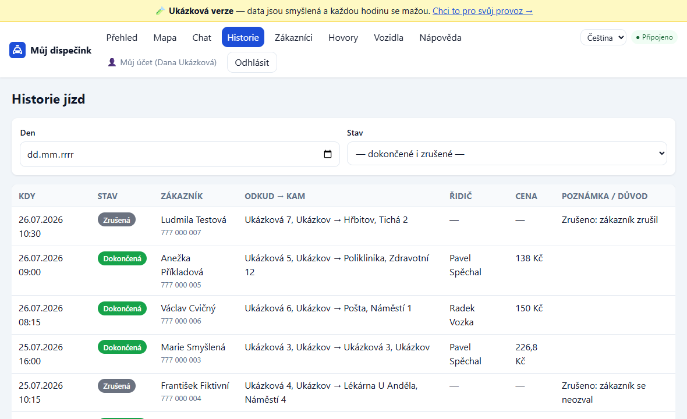The width and height of the screenshot is (687, 419).
Task: Click the ODKUD → KAM column header
Action: 275,196
